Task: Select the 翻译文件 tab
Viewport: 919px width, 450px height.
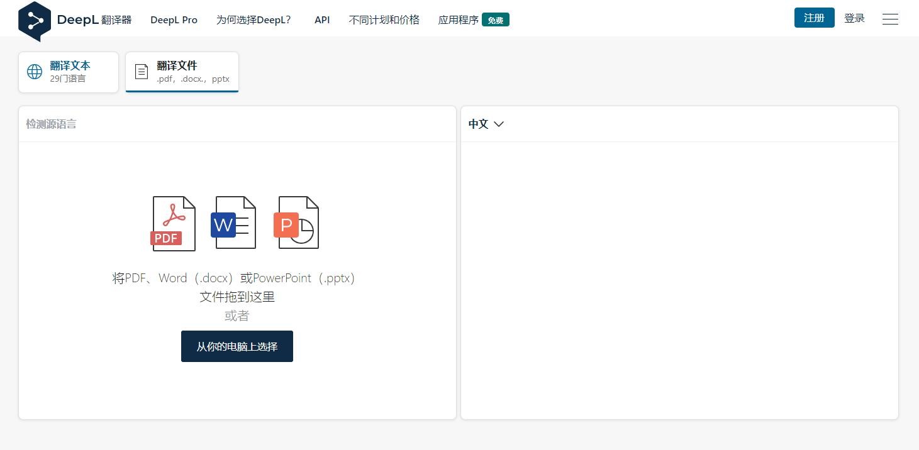Action: click(x=182, y=72)
